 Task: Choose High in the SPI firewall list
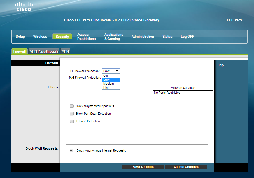pyautogui.click(x=111, y=87)
